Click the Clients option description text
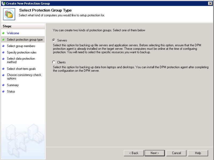The image size is (214, 160). click(131, 69)
